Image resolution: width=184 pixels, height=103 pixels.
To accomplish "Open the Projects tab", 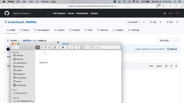I will (x=75, y=30).
